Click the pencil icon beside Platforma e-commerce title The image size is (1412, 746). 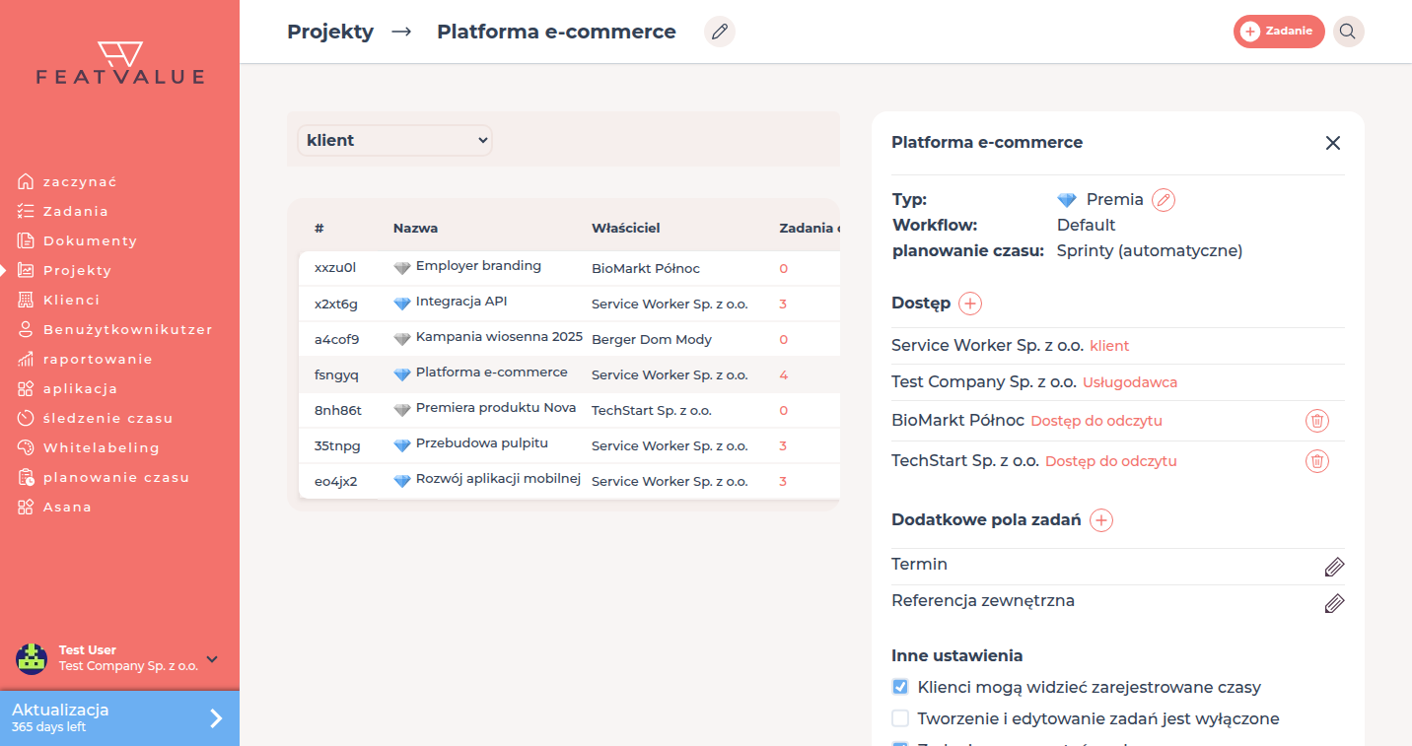point(720,32)
